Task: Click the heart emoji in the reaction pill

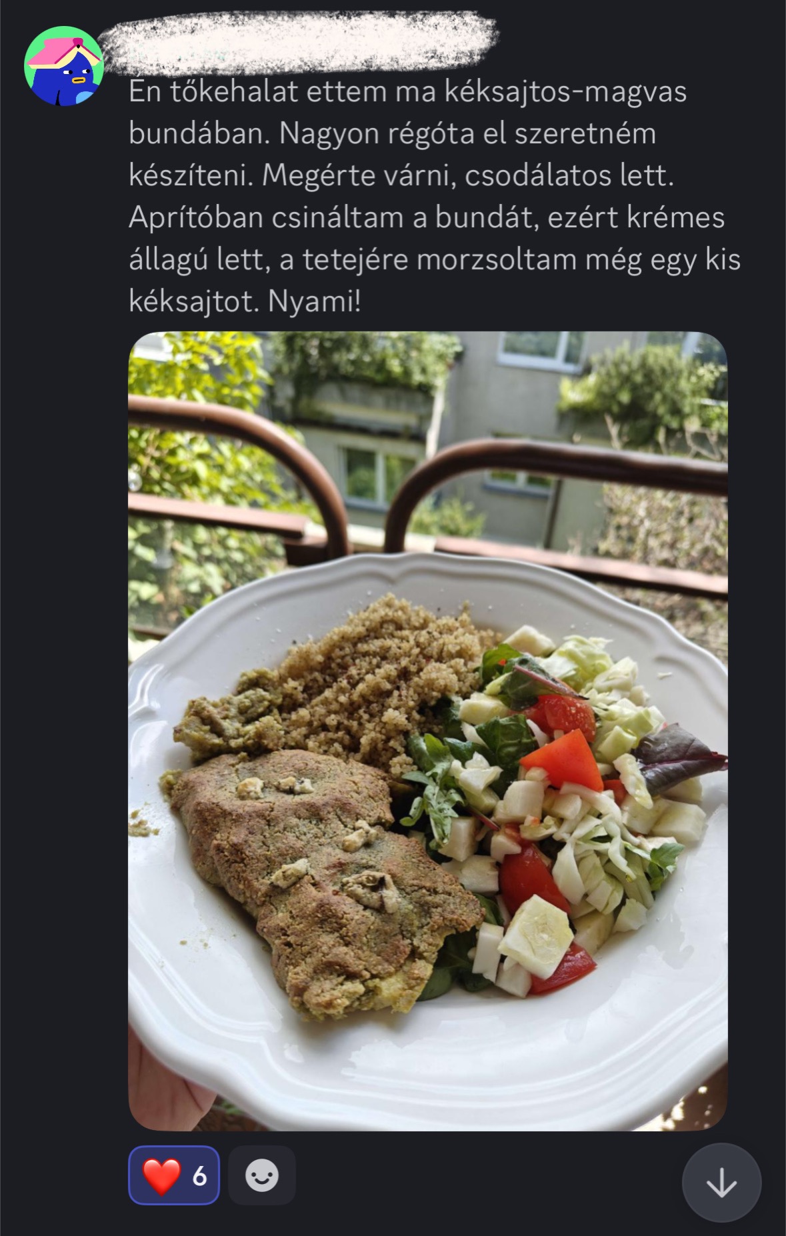Action: coord(161,1176)
